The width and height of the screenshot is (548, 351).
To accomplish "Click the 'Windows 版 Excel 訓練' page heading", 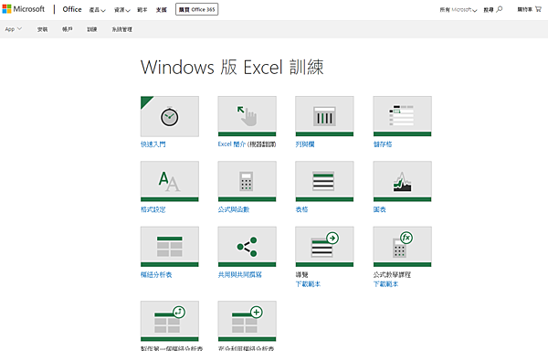I will 232,67.
